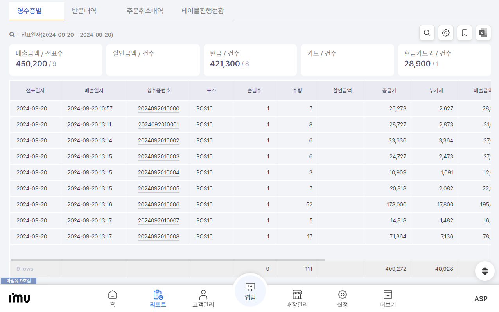Viewport: 499px width, 312px height.
Task: Click the supply price 178,000 cell
Action: coord(390,204)
